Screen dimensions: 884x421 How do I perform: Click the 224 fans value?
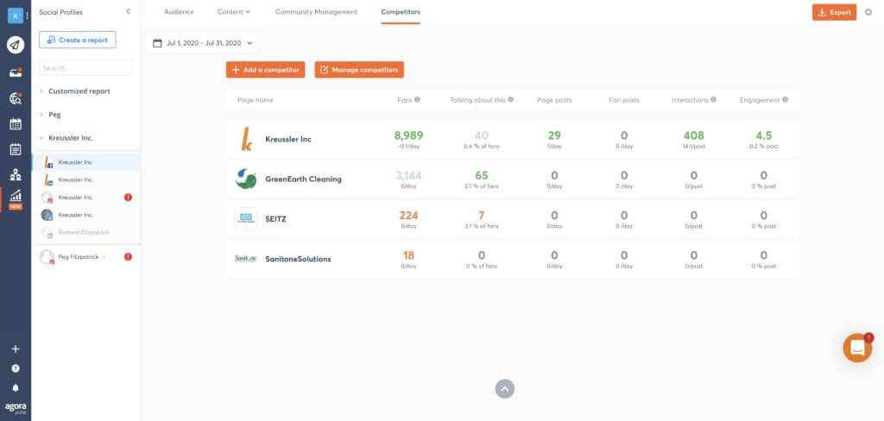pyautogui.click(x=408, y=216)
